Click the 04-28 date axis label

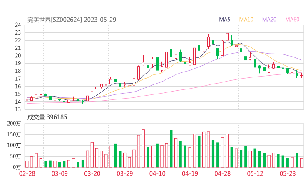pos(223,173)
